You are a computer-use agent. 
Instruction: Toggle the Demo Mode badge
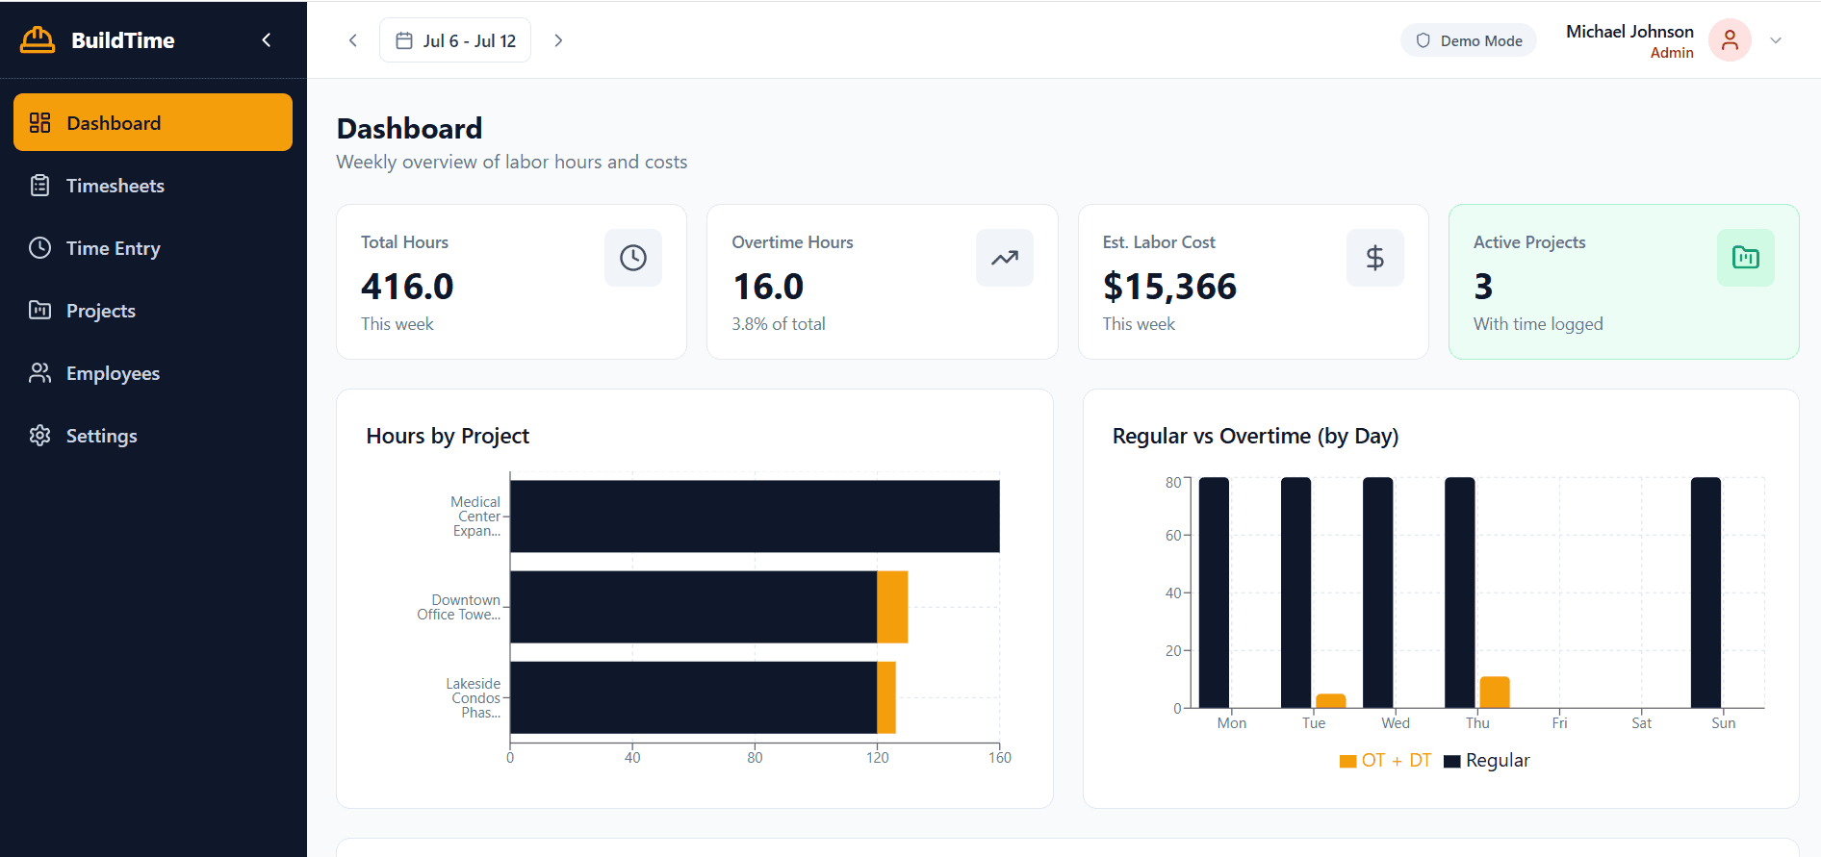[x=1468, y=40]
